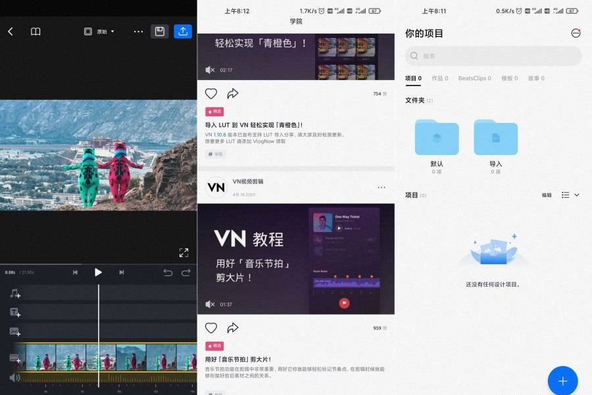Play the video preview
This screenshot has height=395, width=592.
point(98,272)
